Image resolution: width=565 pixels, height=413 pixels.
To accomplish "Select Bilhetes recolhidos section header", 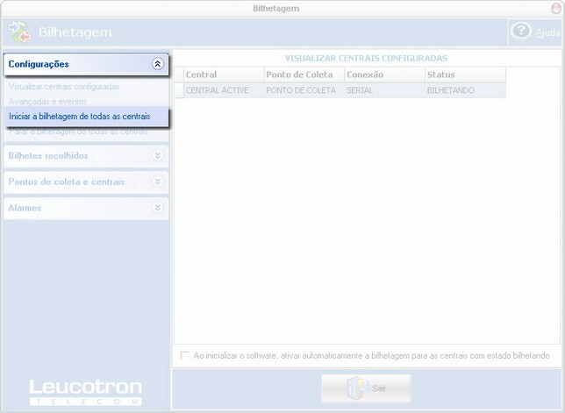I will coord(86,156).
